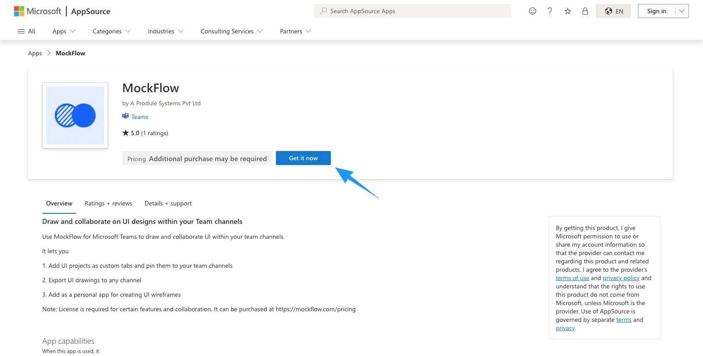Open the AppSource privacy link

tap(565, 328)
